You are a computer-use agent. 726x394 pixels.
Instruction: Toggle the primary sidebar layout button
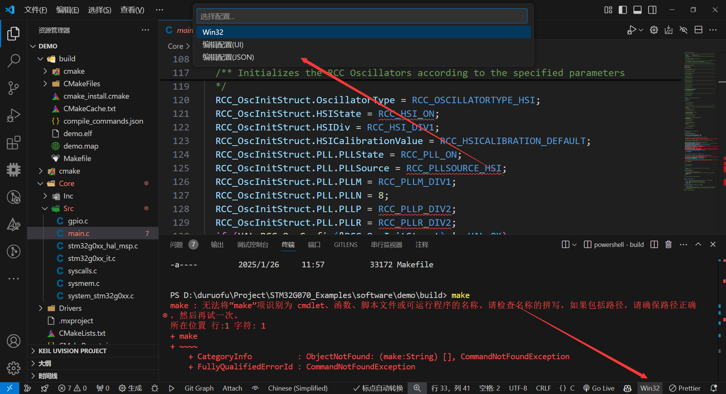tap(622, 10)
